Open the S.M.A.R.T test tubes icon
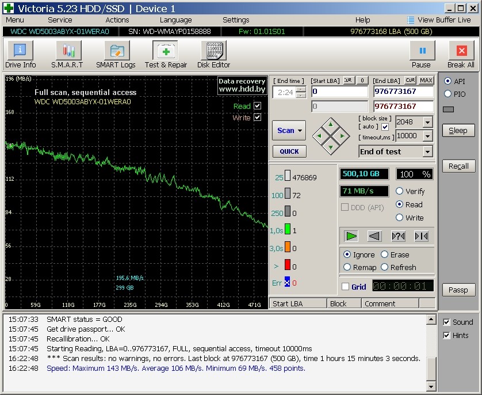This screenshot has height=395, width=482. pos(68,51)
